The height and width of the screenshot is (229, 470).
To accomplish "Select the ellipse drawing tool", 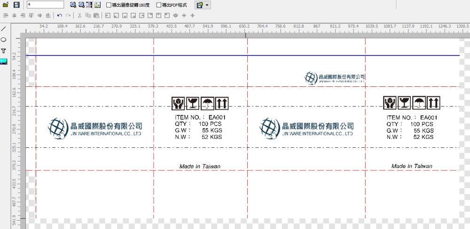I will click(x=4, y=39).
